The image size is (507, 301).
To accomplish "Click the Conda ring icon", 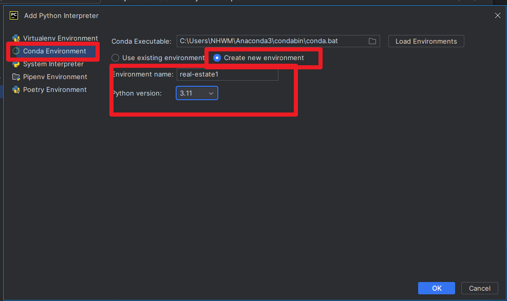I will click(x=16, y=51).
